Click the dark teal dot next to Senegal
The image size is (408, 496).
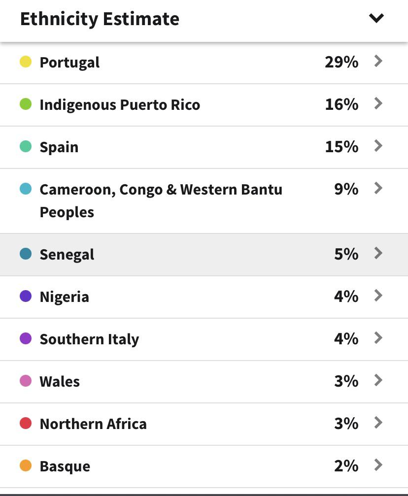27,254
